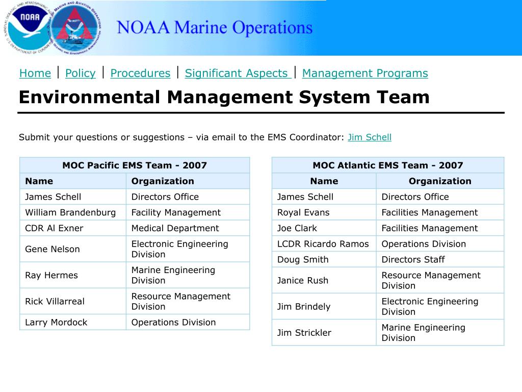Click the Pacific table Organization column header

tap(188, 181)
